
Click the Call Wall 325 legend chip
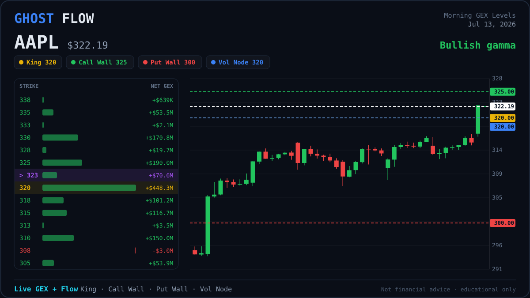click(100, 62)
